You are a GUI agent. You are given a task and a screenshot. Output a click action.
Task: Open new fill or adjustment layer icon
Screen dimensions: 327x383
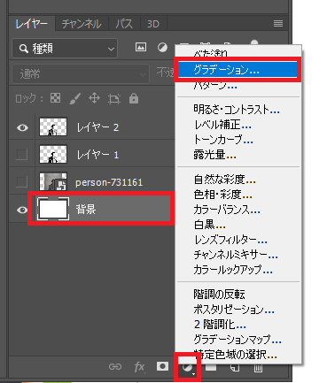(x=188, y=368)
